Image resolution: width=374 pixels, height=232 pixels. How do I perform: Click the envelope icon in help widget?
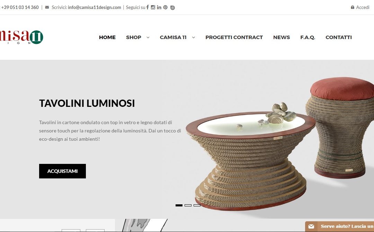click(311, 226)
